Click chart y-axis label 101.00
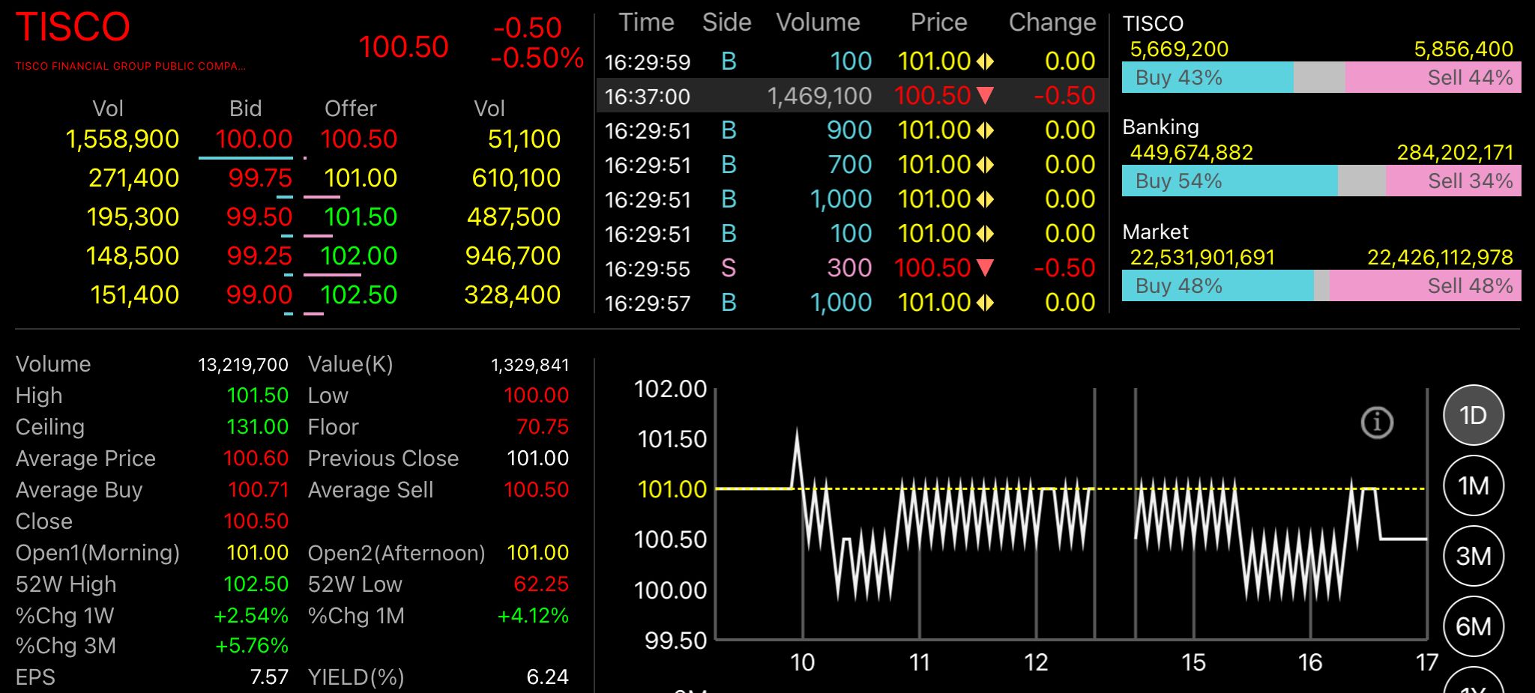This screenshot has width=1535, height=693. point(672,489)
